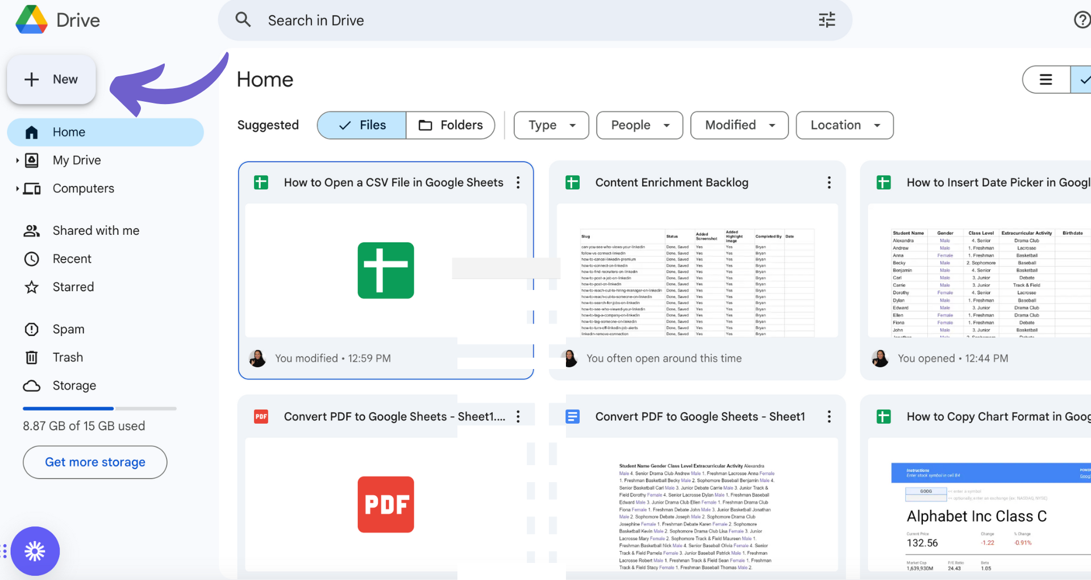Open advanced search filter options icon
Viewport: 1091px width, 580px height.
pos(827,20)
